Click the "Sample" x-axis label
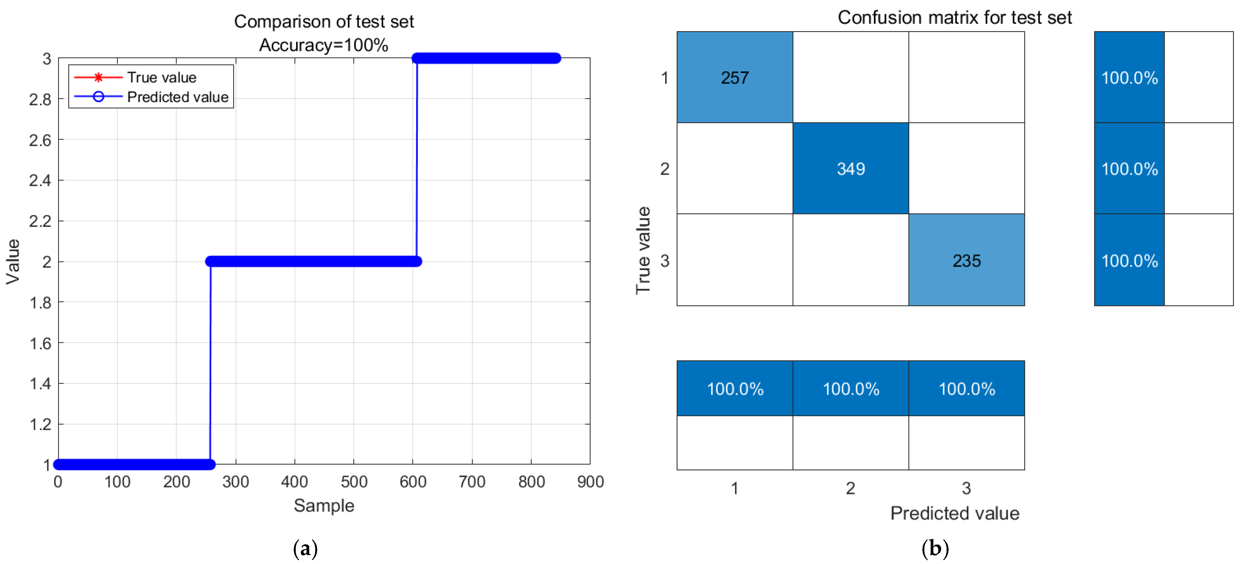The height and width of the screenshot is (564, 1242). tap(324, 505)
